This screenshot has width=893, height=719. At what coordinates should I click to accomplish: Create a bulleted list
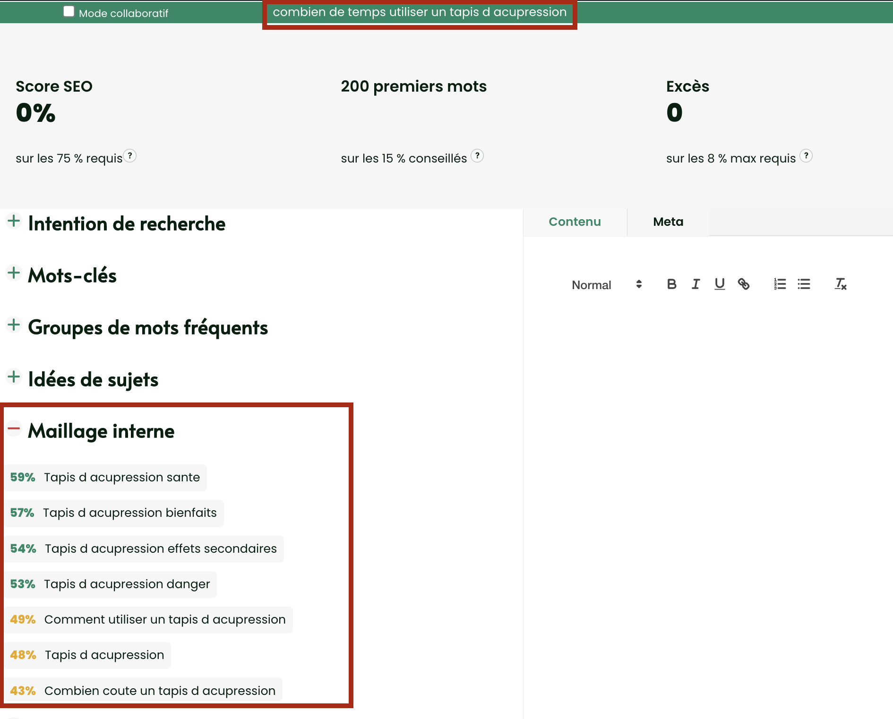coord(804,284)
